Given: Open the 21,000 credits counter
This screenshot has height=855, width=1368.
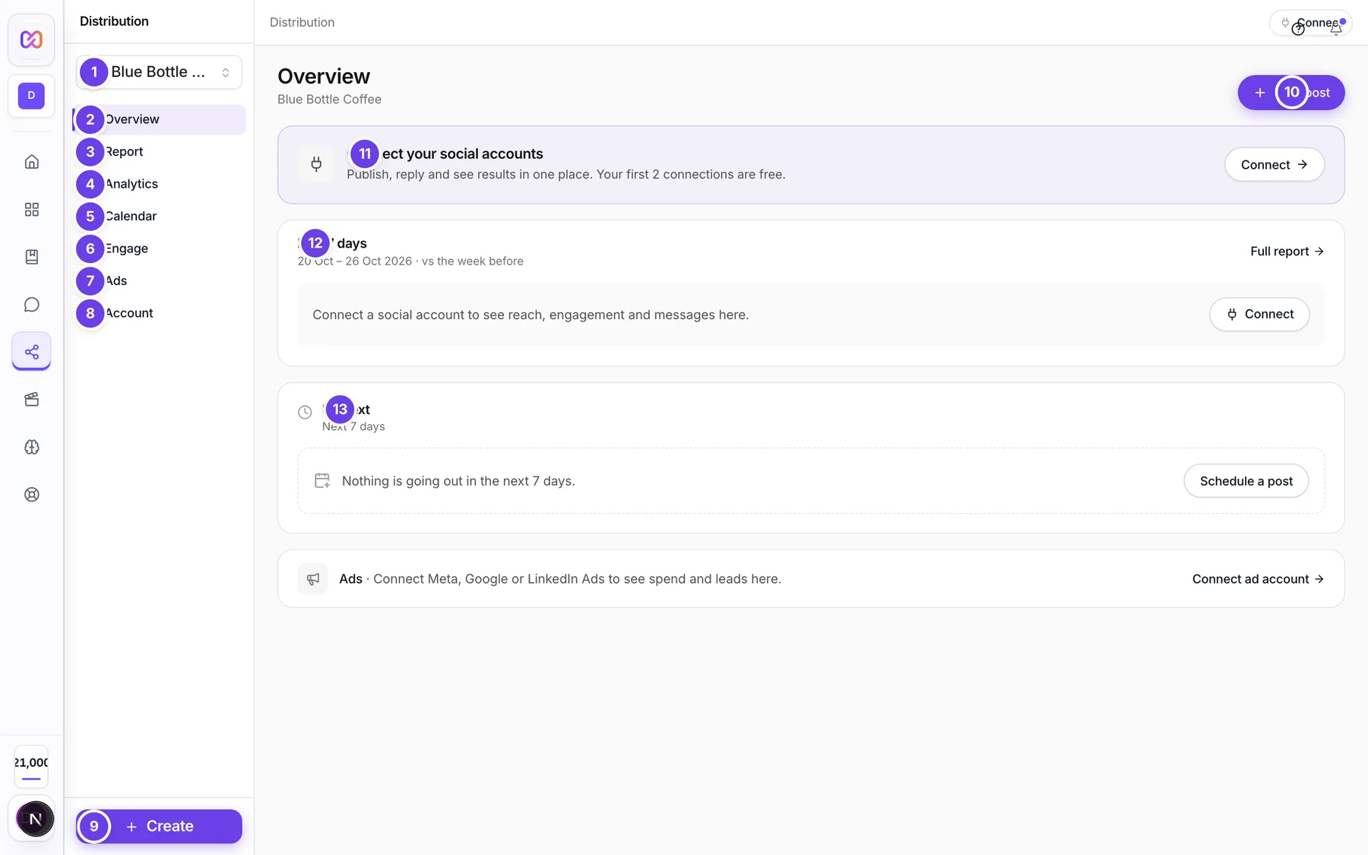Looking at the screenshot, I should click(31, 767).
